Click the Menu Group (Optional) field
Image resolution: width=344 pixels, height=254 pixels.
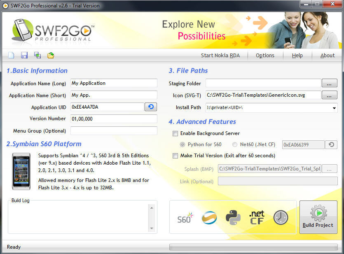[114, 130]
